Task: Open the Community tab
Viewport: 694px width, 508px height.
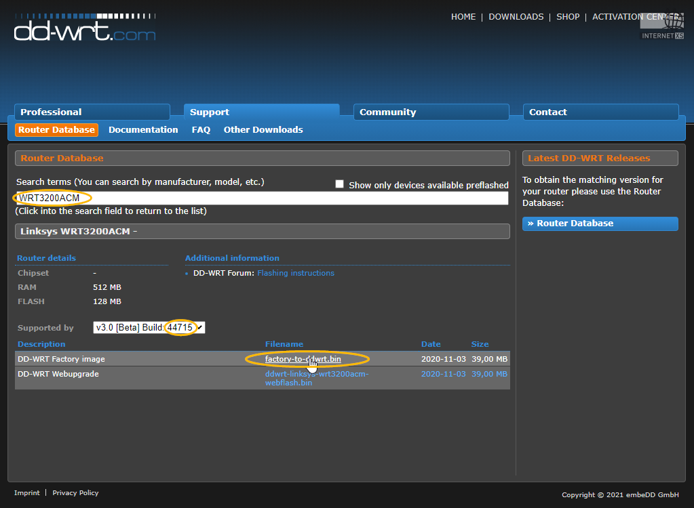Action: pyautogui.click(x=431, y=112)
